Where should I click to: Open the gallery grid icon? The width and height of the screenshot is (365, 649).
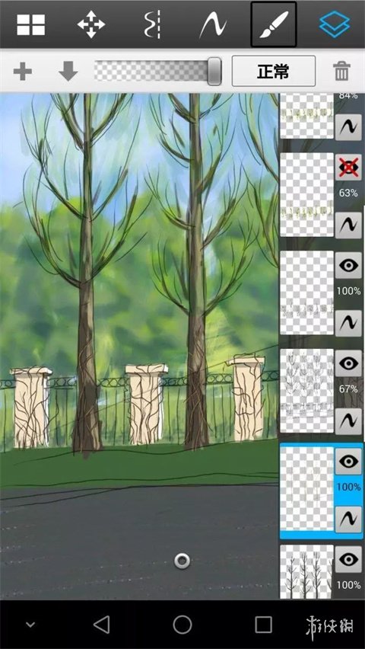tap(31, 24)
